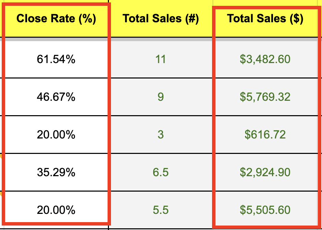Image resolution: width=322 pixels, height=230 pixels.
Task: Select the 46.67% close rate cell
Action: pyautogui.click(x=56, y=97)
